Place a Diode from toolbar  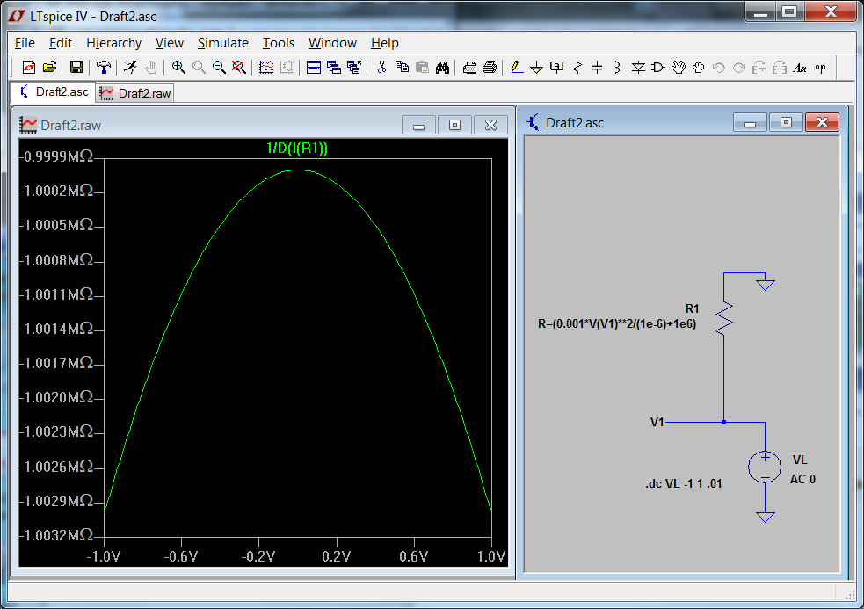(x=638, y=68)
